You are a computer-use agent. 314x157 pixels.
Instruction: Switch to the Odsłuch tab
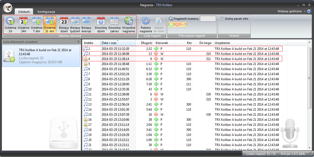click(24, 12)
